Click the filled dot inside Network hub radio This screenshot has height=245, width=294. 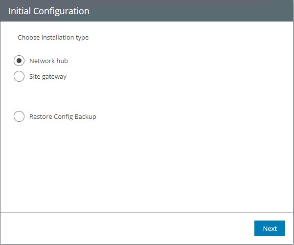click(19, 61)
